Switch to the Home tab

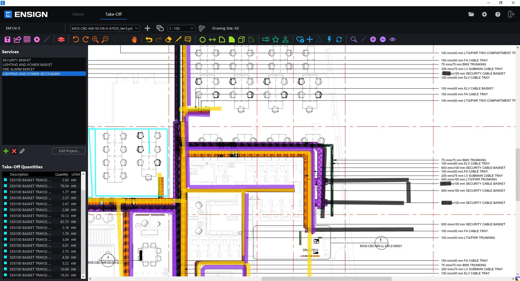78,14
